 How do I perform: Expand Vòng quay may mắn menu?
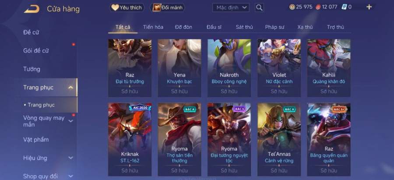coord(71,121)
